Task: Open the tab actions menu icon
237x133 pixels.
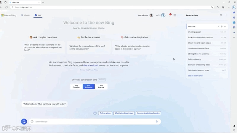Action: click(x=5, y=2)
